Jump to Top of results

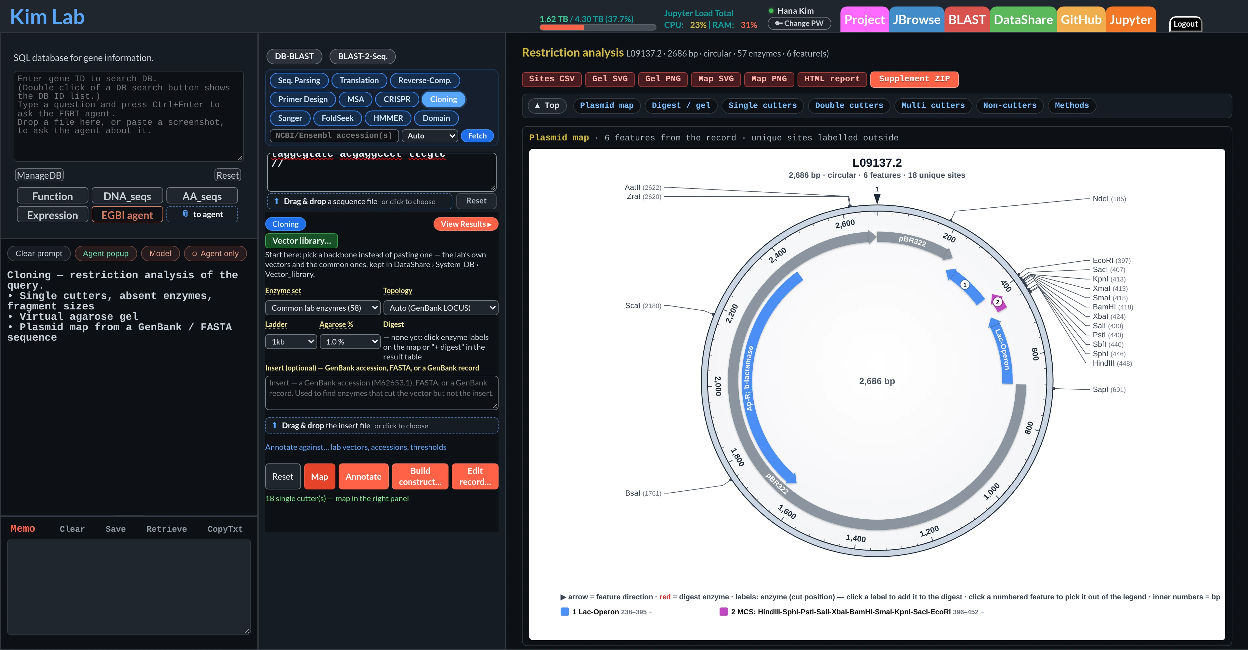click(x=546, y=106)
